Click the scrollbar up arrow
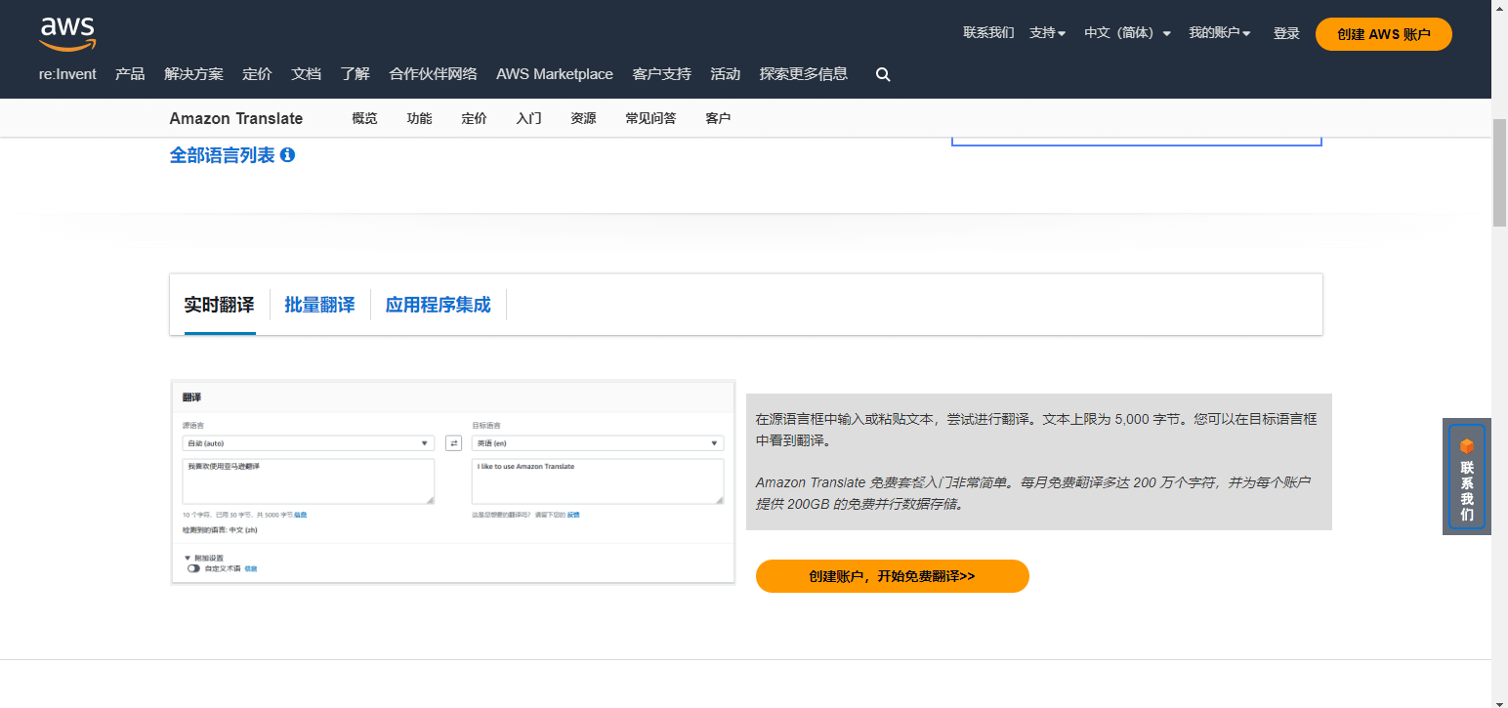Image resolution: width=1508 pixels, height=708 pixels. tap(1499, 7)
